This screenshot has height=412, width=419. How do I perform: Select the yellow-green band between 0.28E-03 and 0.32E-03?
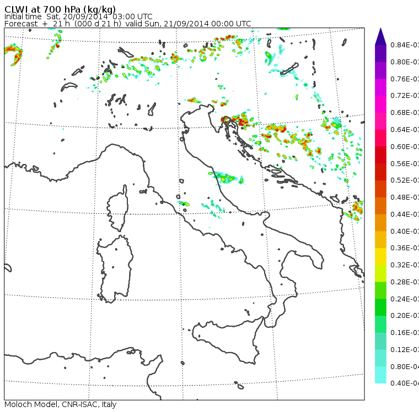(380, 273)
